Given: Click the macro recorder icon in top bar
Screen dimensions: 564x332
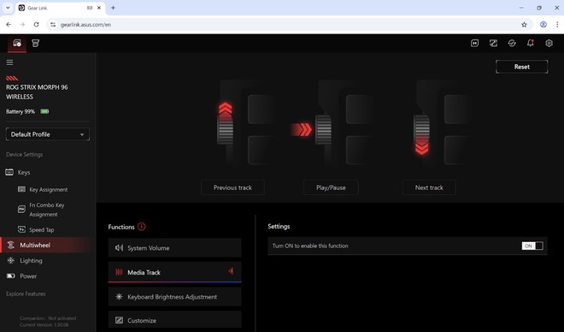Looking at the screenshot, I should click(474, 43).
